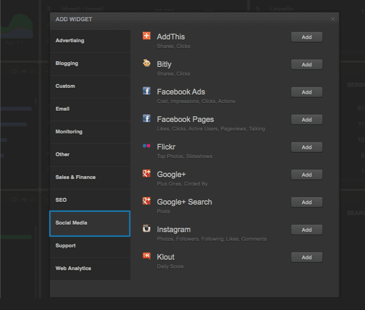Click the Bitly widget title
This screenshot has height=310, width=365.
(164, 65)
